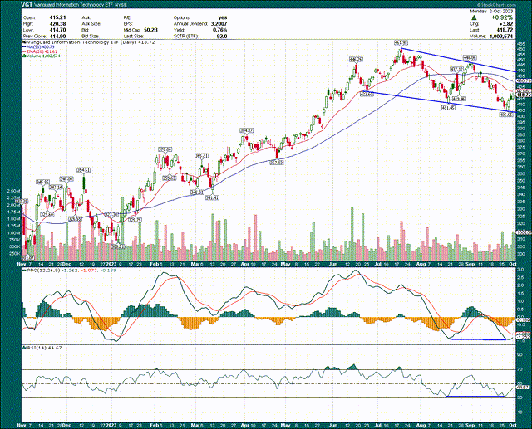Click the blue MA(50) legend marker
Image resolution: width=532 pixels, height=429 pixels.
[x=24, y=47]
